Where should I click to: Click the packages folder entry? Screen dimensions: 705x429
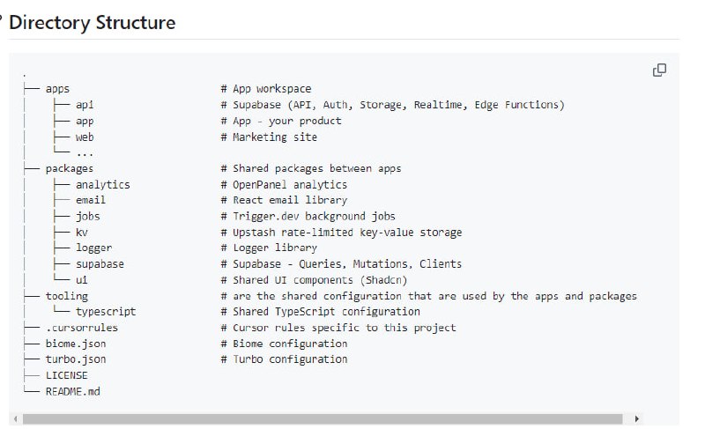[x=69, y=168]
